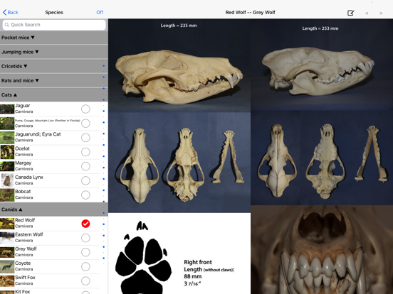The height and width of the screenshot is (294, 393).
Task: Go to next species with > arrow
Action: (x=381, y=13)
